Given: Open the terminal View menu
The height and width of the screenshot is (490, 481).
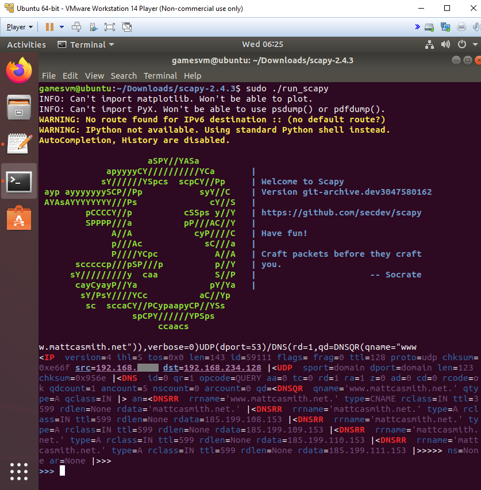Looking at the screenshot, I should [x=94, y=76].
